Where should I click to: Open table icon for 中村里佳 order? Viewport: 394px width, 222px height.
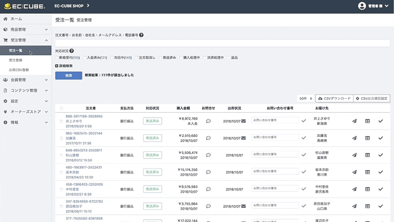pos(367,189)
